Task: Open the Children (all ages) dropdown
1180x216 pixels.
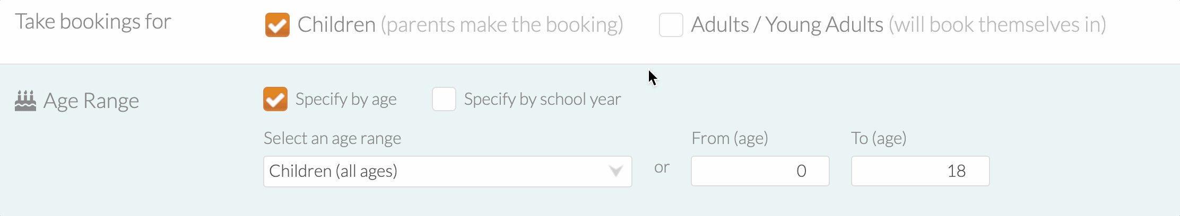Action: [447, 171]
